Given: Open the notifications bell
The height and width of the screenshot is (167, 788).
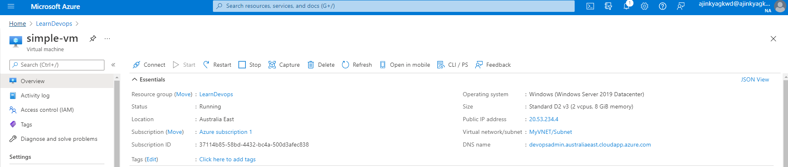Looking at the screenshot, I should pos(626,6).
